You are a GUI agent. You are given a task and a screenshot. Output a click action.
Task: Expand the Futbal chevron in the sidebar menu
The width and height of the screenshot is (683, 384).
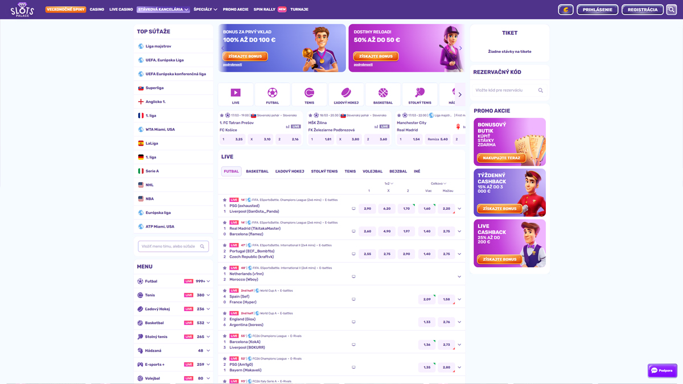click(207, 280)
